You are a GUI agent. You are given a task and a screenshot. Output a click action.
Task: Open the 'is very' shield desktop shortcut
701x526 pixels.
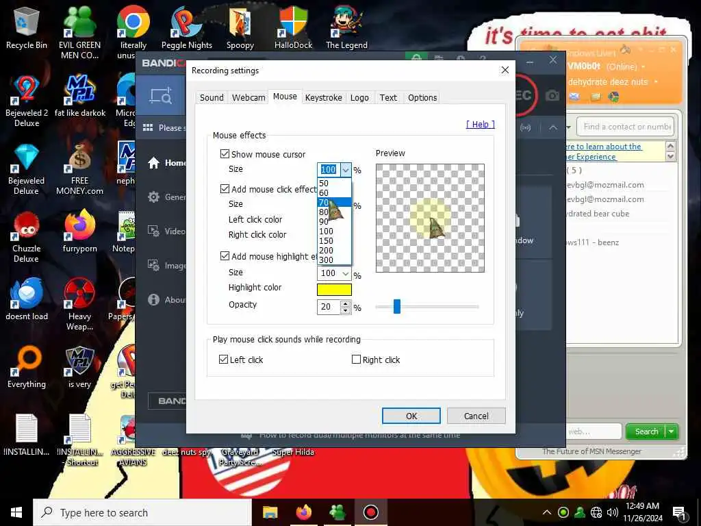79,368
